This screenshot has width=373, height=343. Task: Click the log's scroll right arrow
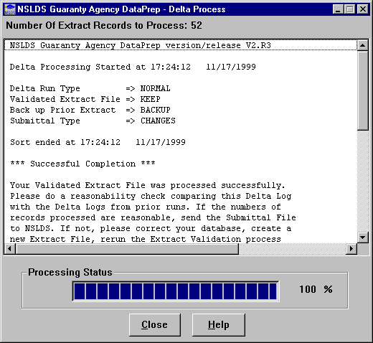tap(351, 249)
